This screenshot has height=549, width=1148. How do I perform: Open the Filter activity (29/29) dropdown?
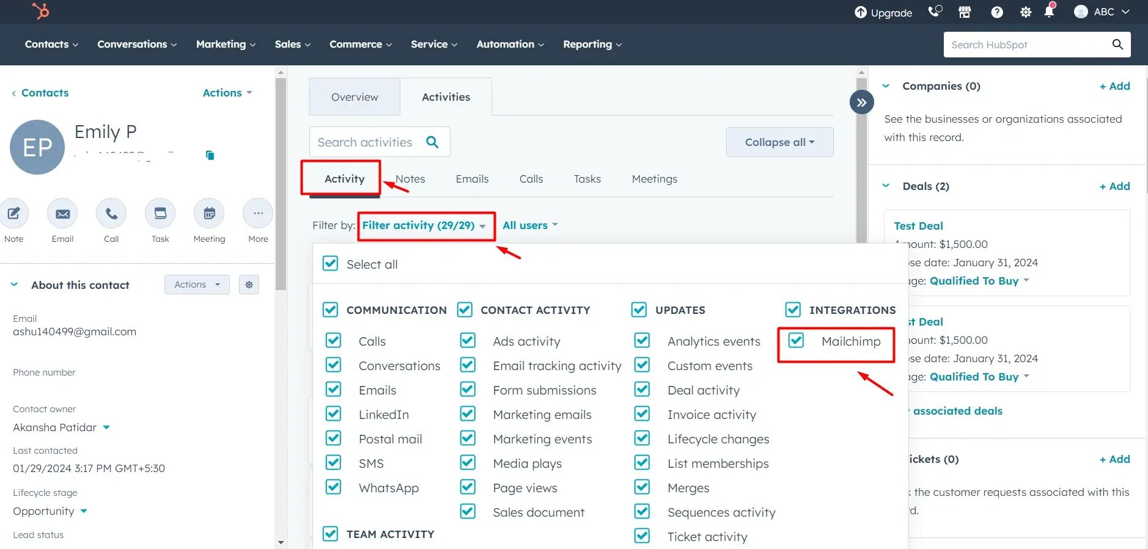coord(424,225)
